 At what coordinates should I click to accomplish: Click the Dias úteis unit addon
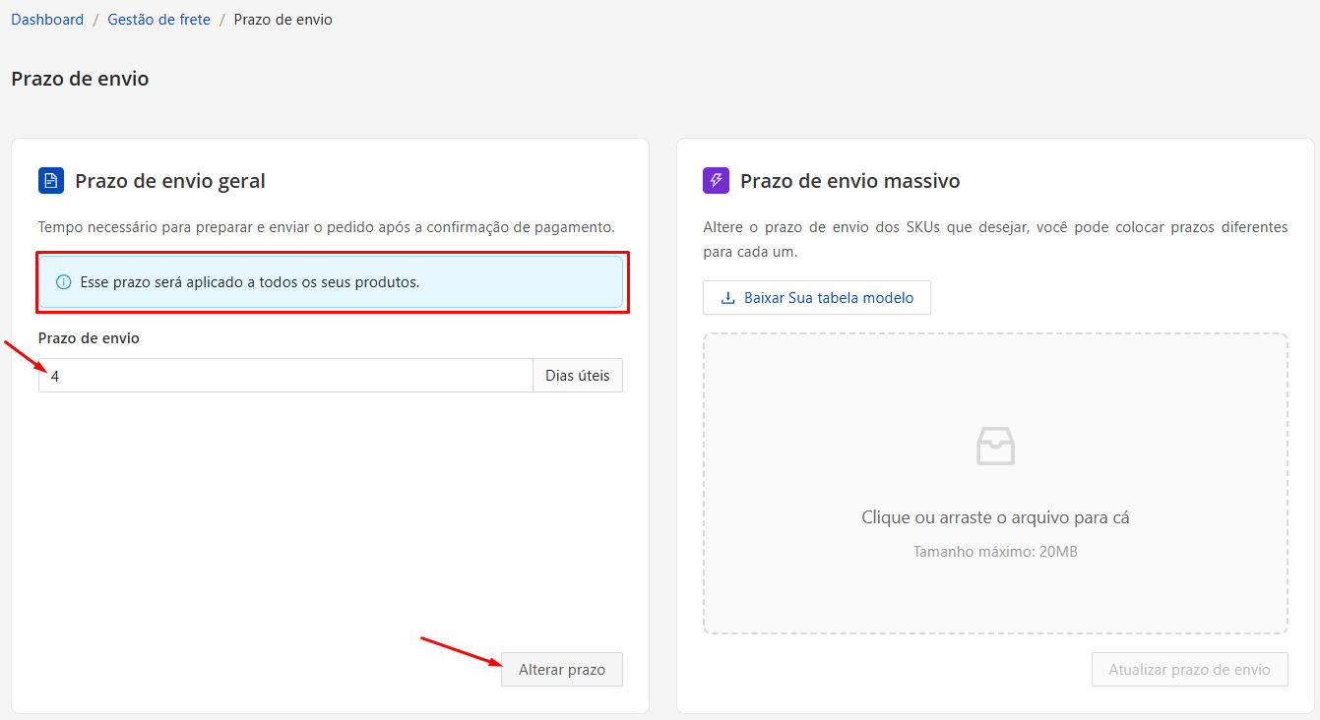(x=578, y=376)
